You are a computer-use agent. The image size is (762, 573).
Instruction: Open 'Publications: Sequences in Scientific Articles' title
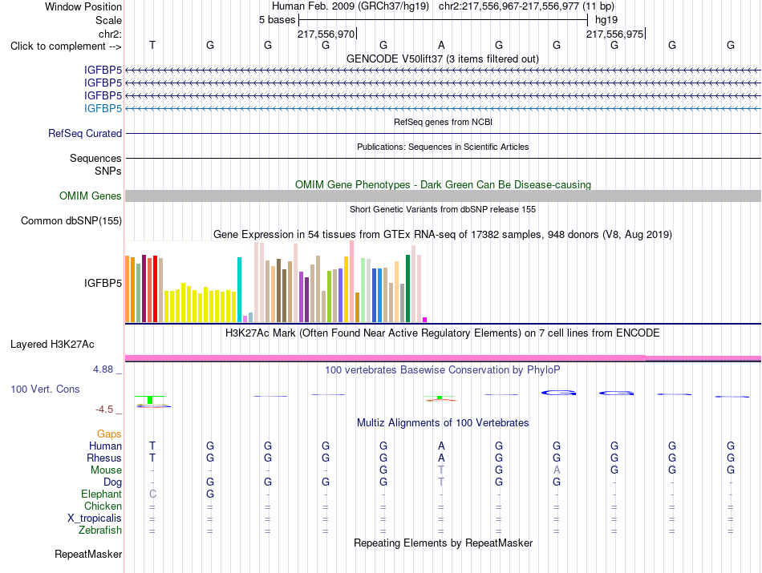click(443, 147)
